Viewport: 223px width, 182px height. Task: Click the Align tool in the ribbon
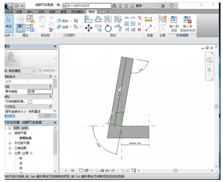point(88,19)
